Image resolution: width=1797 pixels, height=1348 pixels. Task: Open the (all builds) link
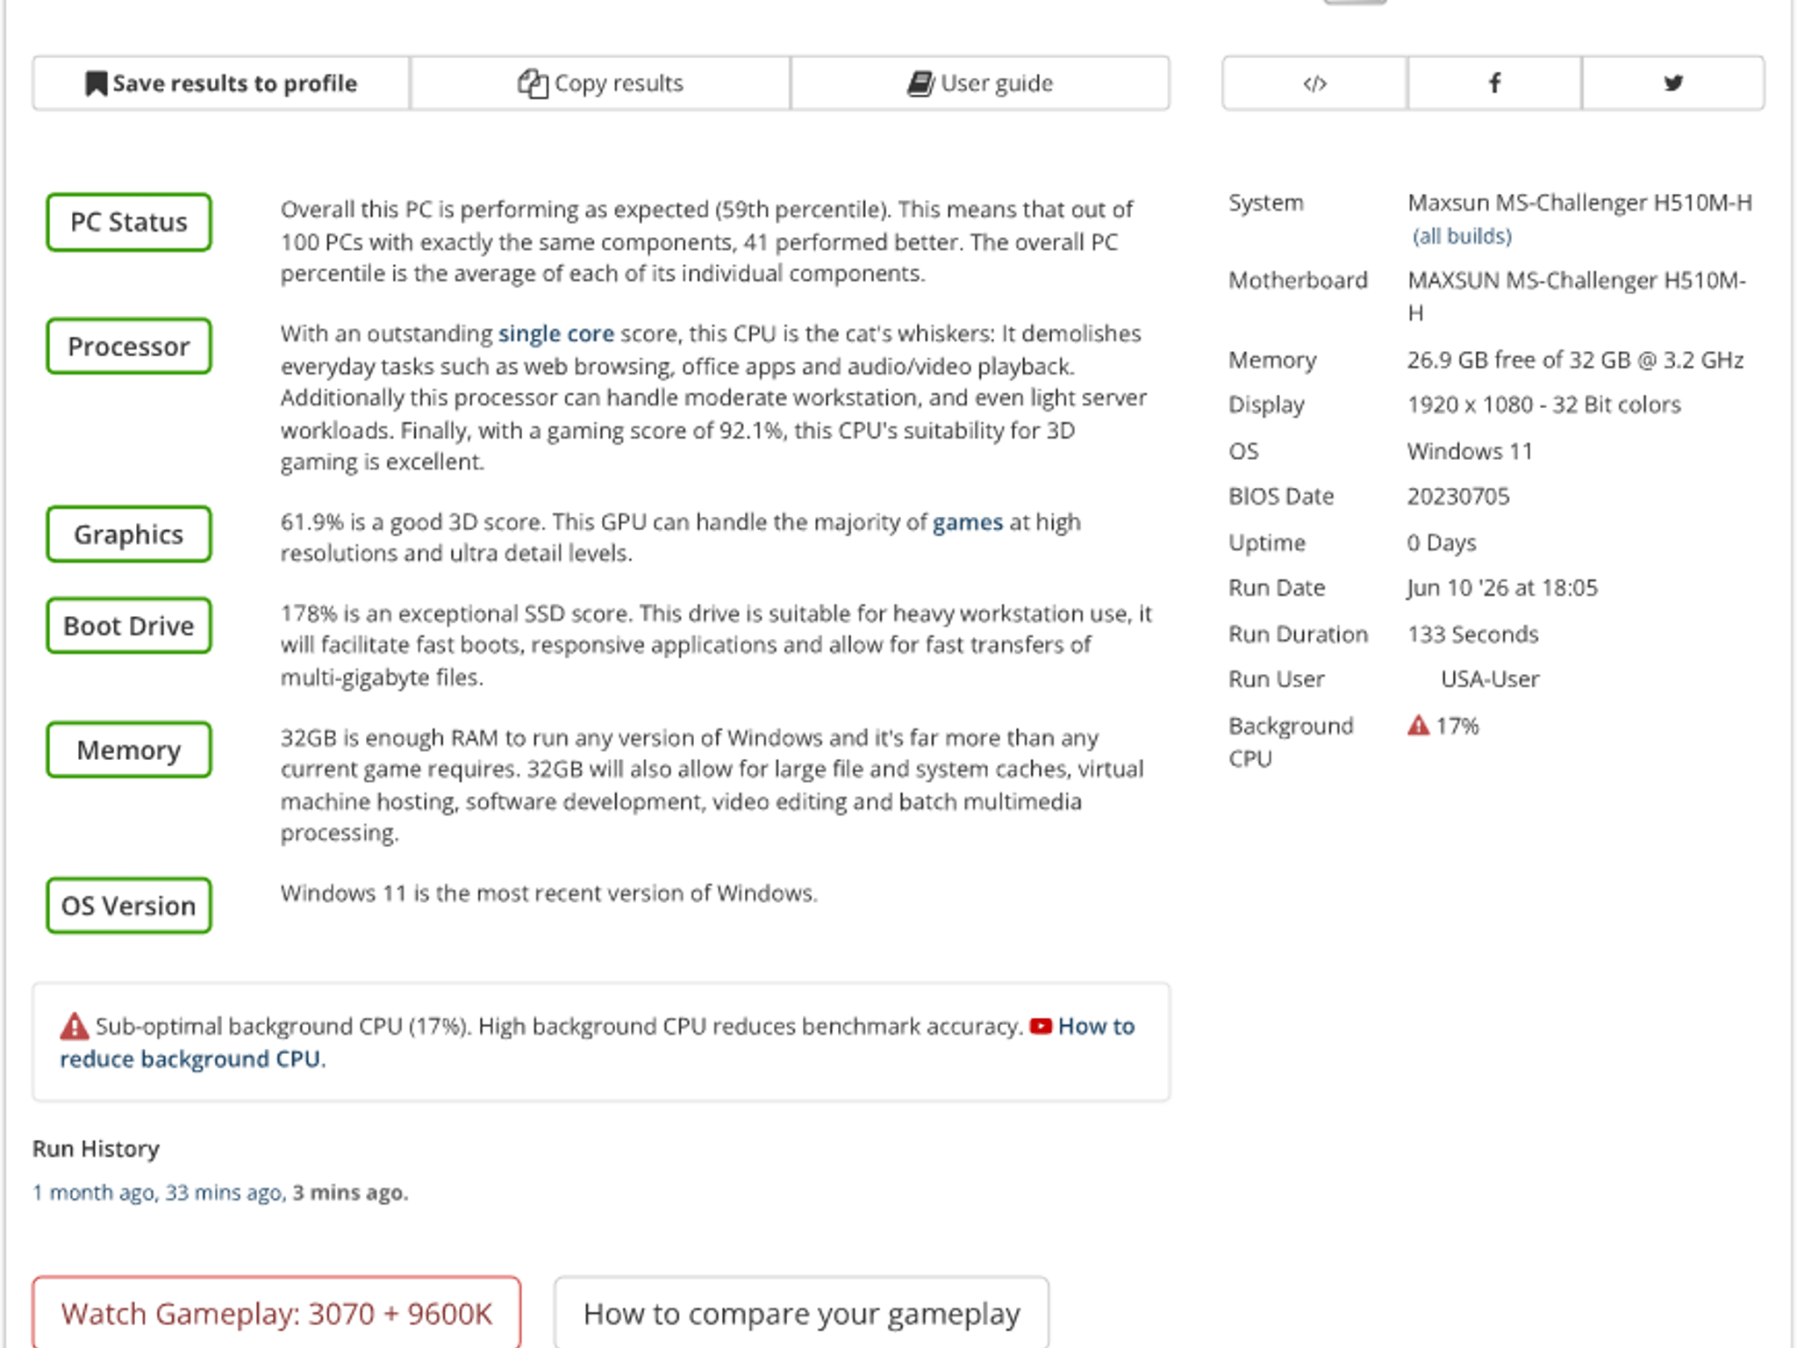(1462, 236)
